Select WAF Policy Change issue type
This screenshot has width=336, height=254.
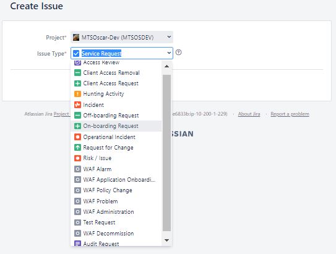(x=116, y=190)
